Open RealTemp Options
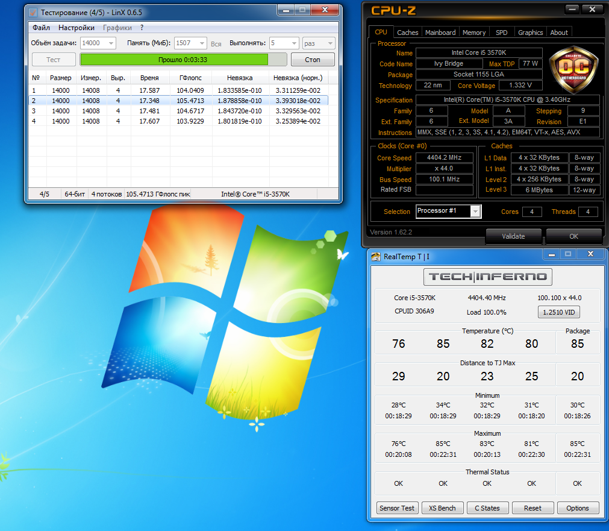 pyautogui.click(x=578, y=507)
